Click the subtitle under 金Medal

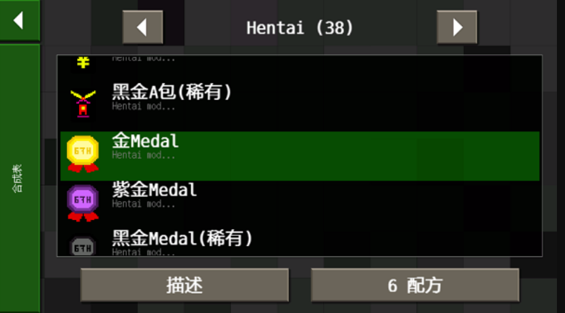(143, 155)
